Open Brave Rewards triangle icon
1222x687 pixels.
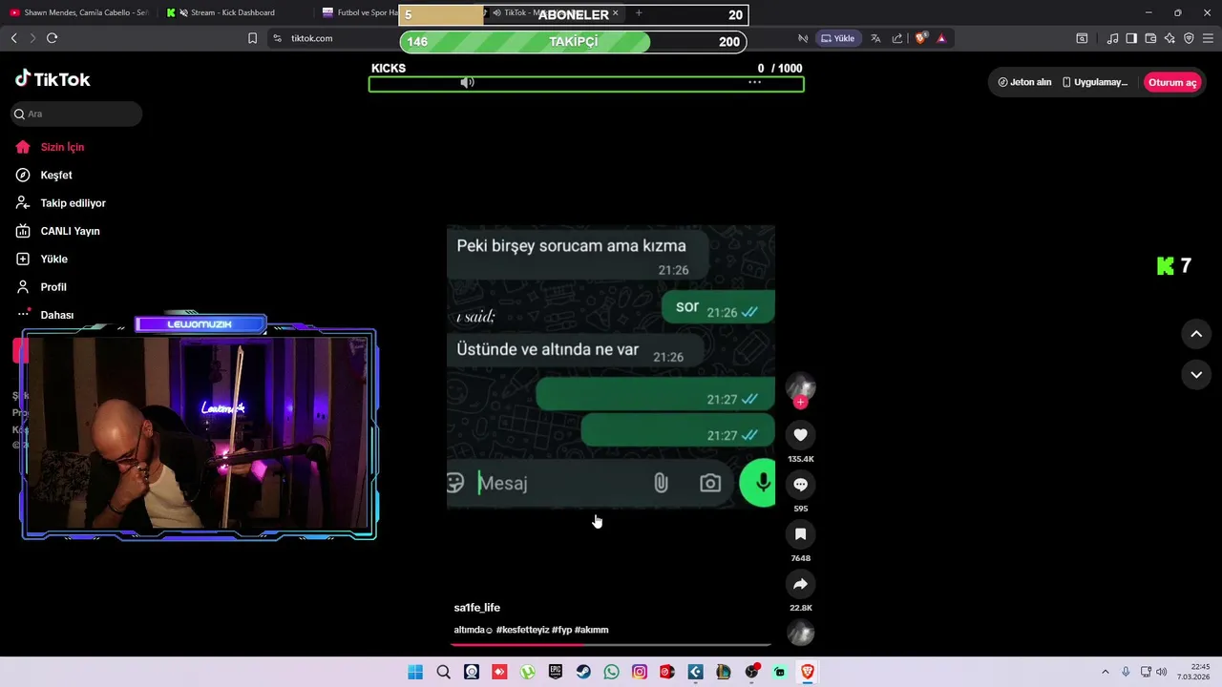click(941, 38)
